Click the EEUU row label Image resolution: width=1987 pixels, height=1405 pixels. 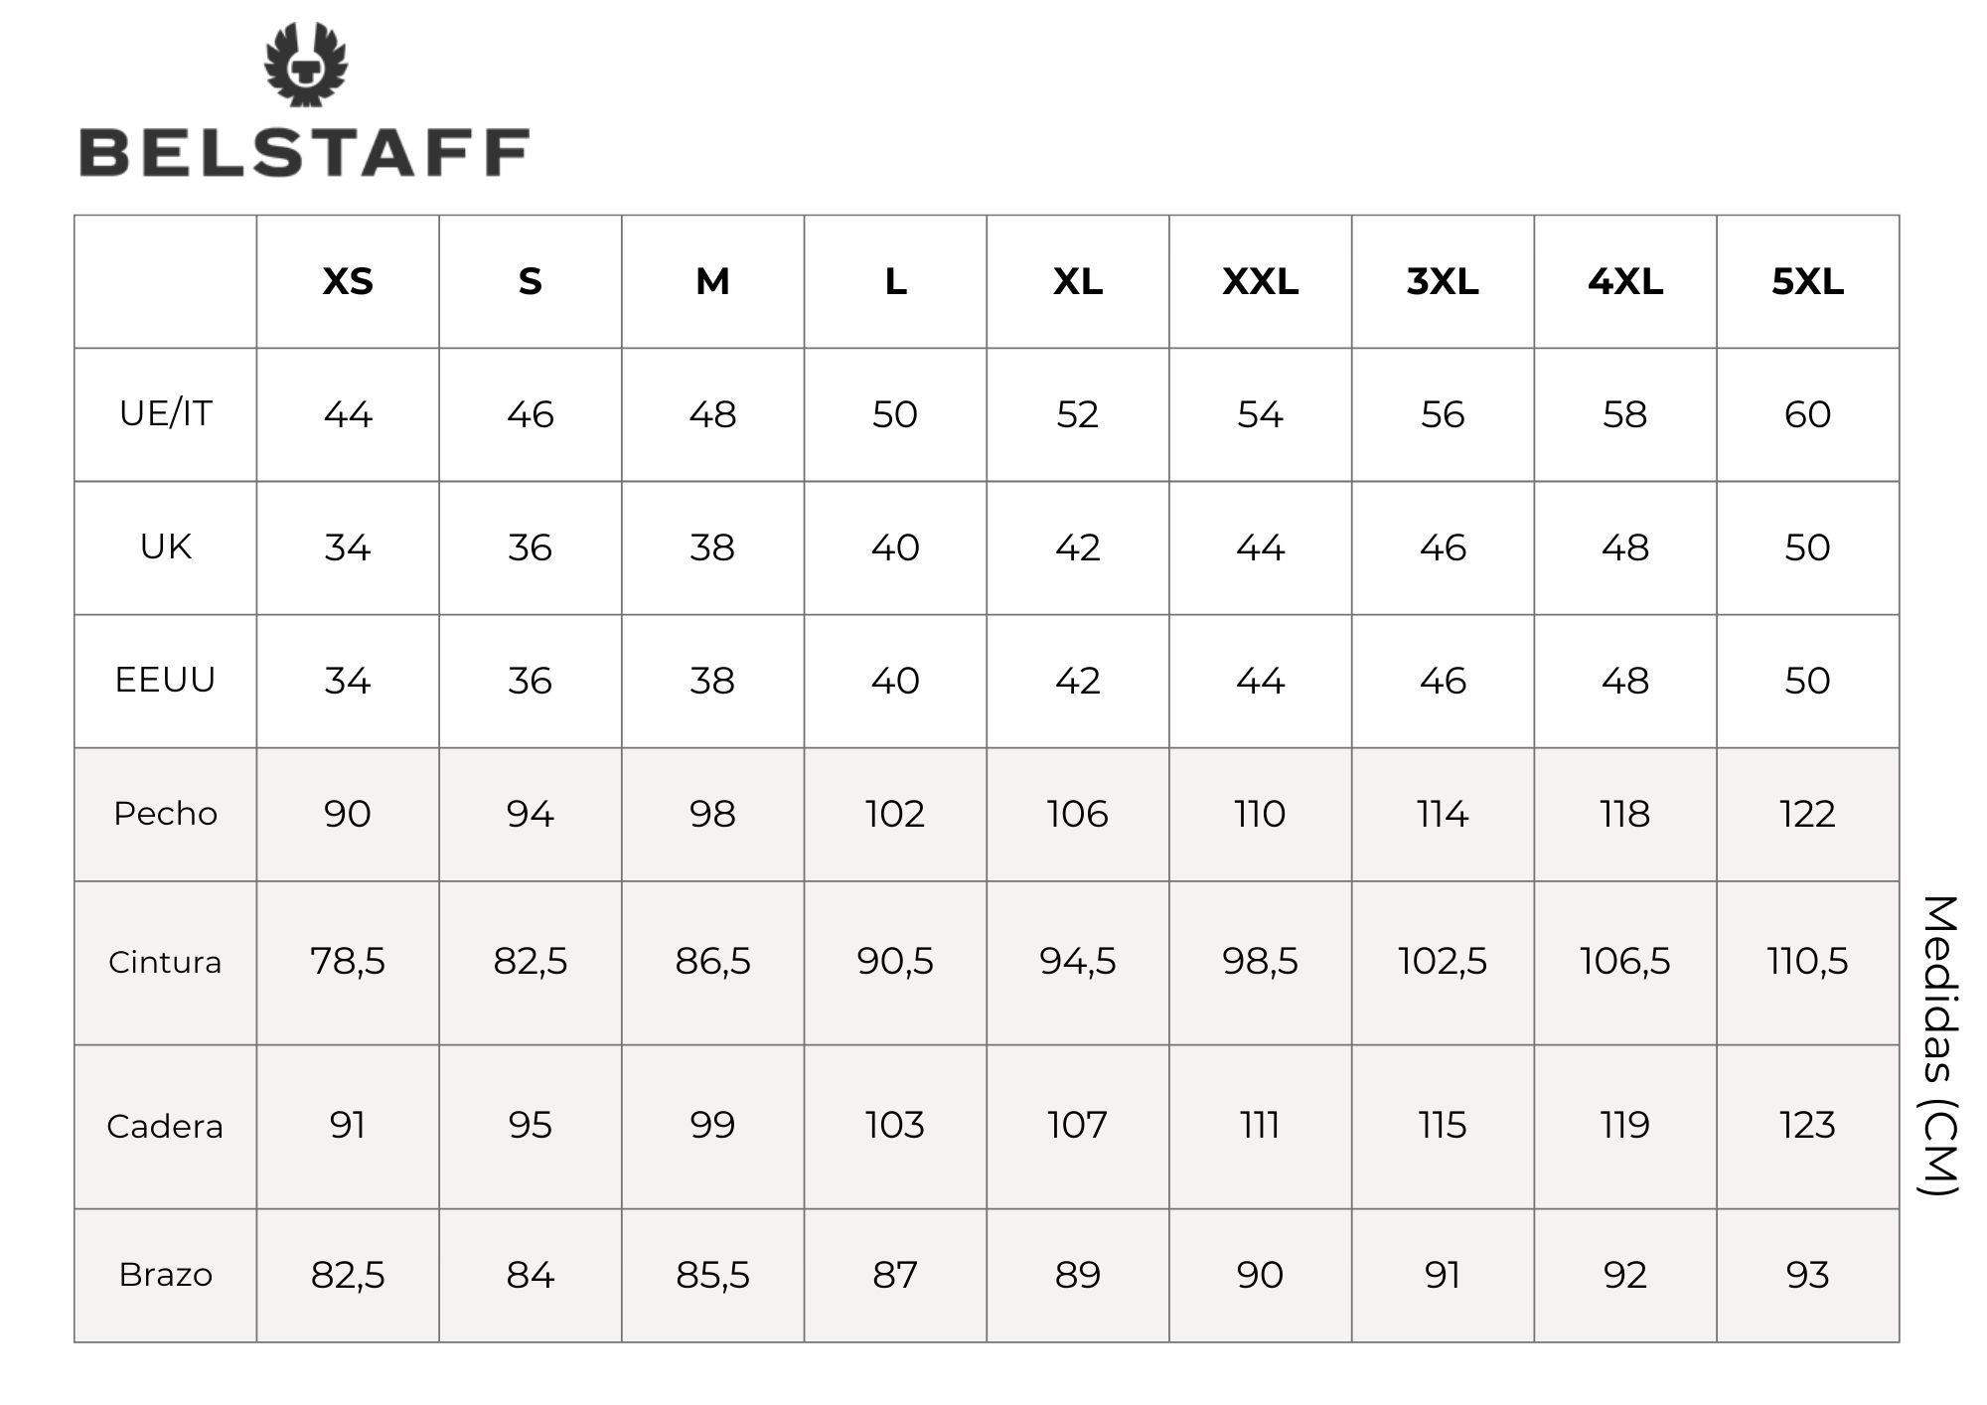166,680
